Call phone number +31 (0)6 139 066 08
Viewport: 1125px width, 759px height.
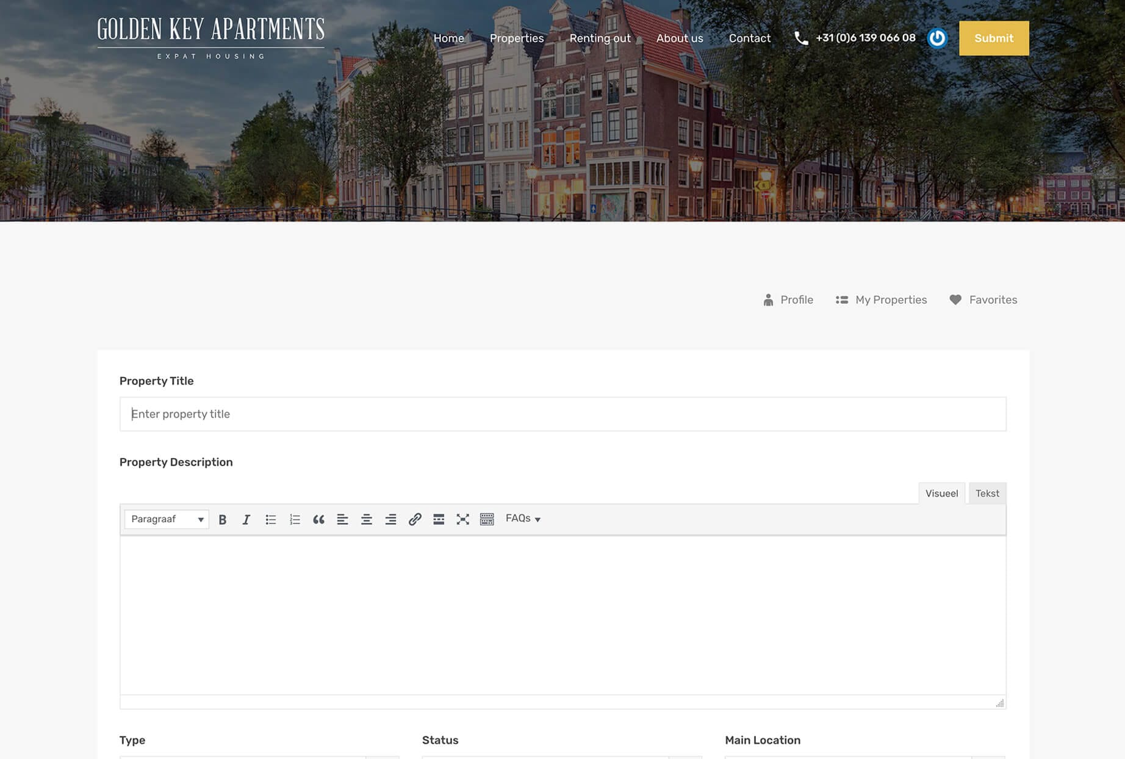[866, 38]
